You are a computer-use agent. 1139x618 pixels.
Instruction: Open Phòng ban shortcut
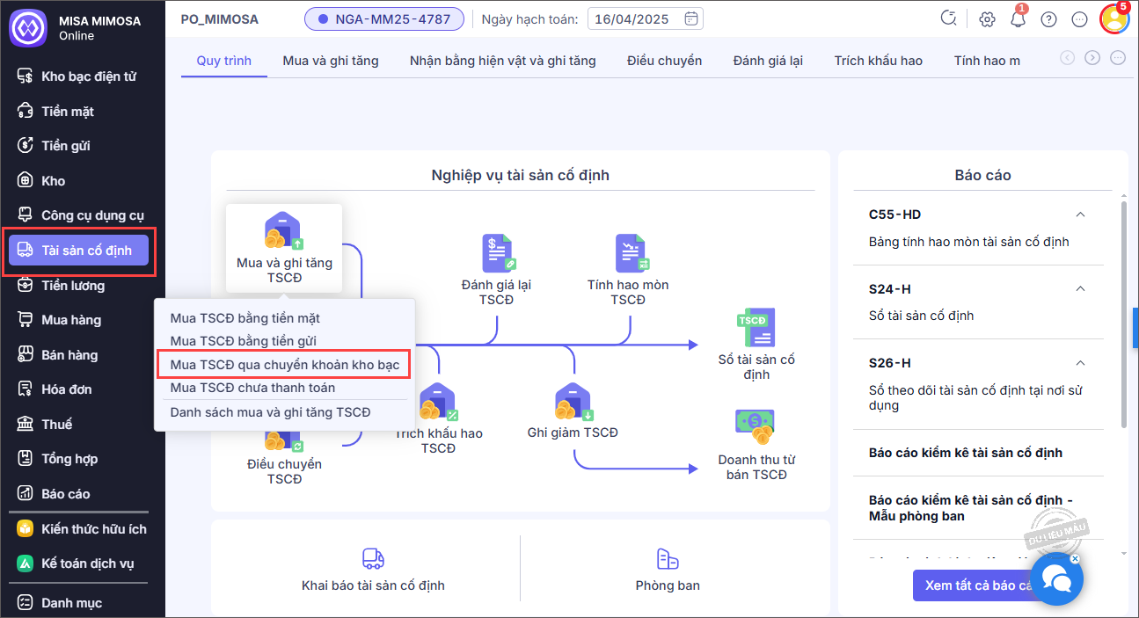pyautogui.click(x=668, y=570)
